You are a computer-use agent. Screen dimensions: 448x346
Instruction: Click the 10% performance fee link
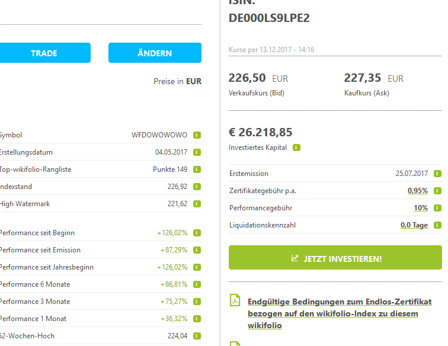point(420,208)
